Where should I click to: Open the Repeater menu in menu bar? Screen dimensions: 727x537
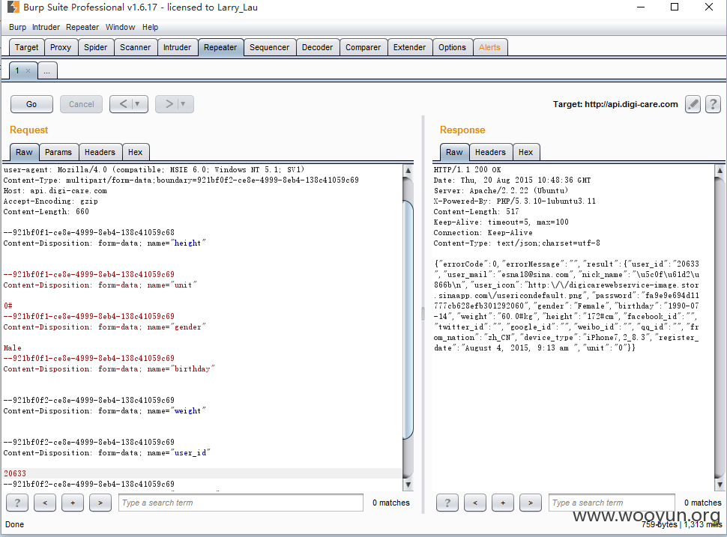coord(82,27)
